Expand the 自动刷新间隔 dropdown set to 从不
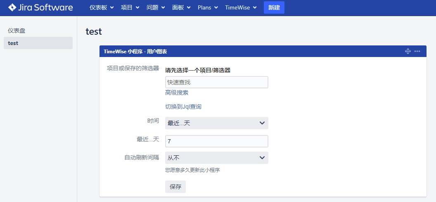The width and height of the screenshot is (436, 202). (x=216, y=158)
